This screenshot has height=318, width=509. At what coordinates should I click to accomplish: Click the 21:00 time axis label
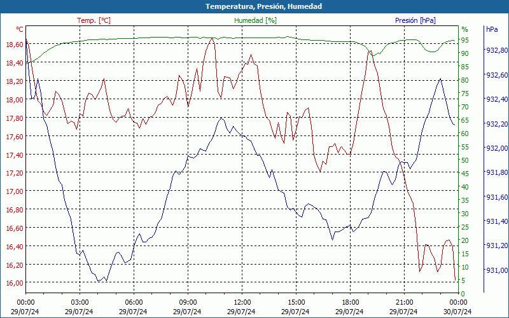coord(404,302)
